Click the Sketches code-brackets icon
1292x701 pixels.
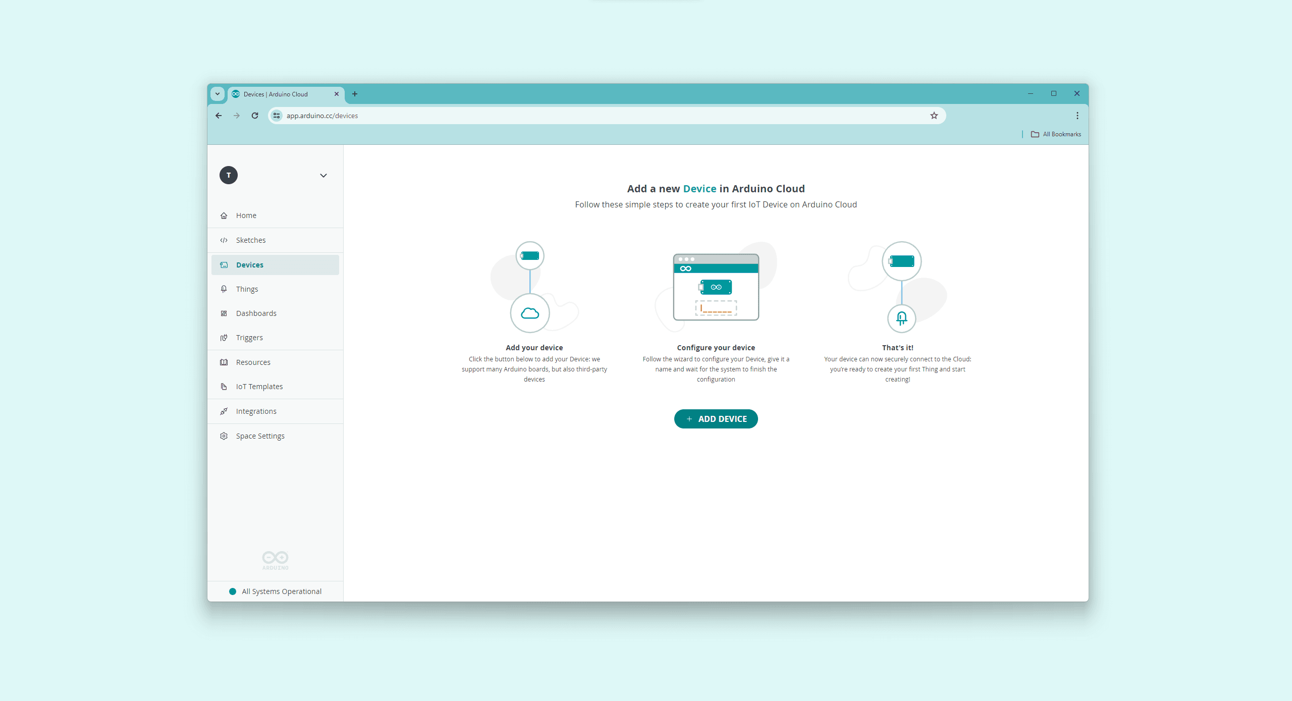pyautogui.click(x=224, y=240)
